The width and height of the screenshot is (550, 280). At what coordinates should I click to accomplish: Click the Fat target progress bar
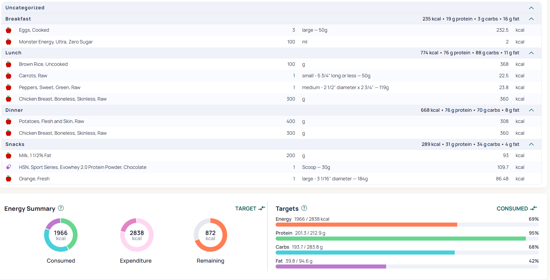click(x=407, y=266)
